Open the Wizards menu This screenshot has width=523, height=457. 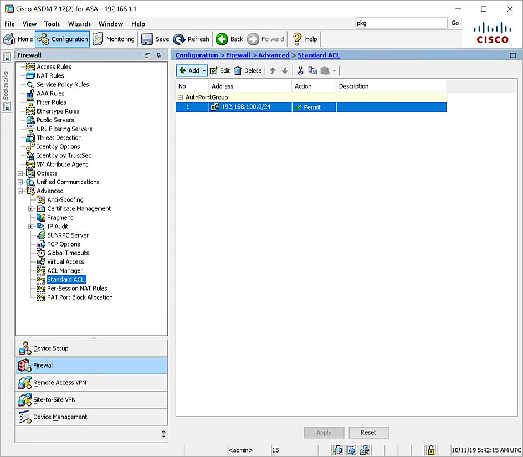point(79,24)
